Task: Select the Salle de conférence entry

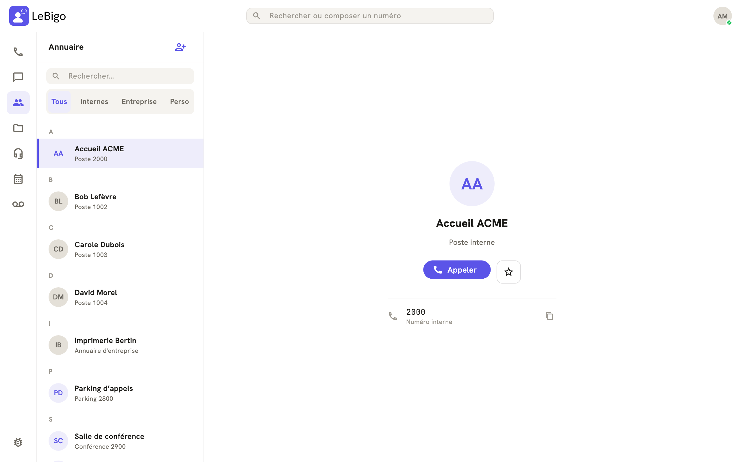Action: pos(121,441)
